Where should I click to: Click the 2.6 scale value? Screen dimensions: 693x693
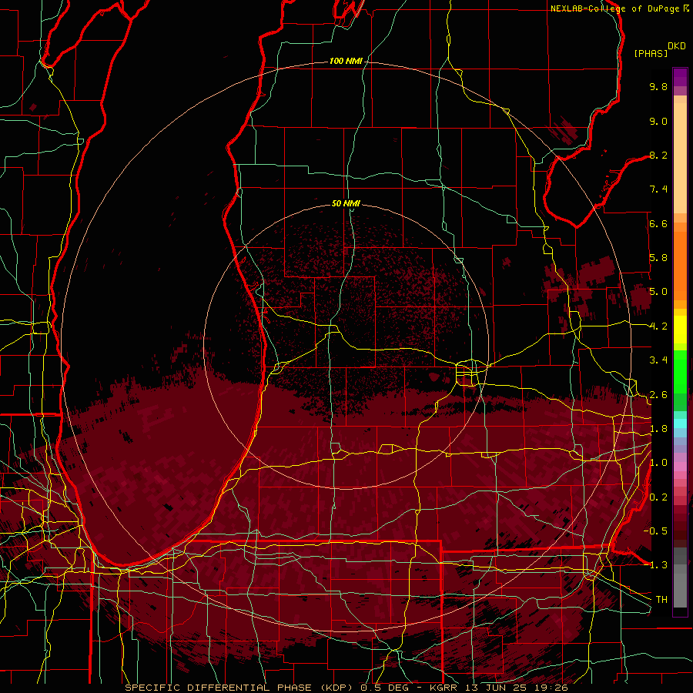[x=658, y=395]
